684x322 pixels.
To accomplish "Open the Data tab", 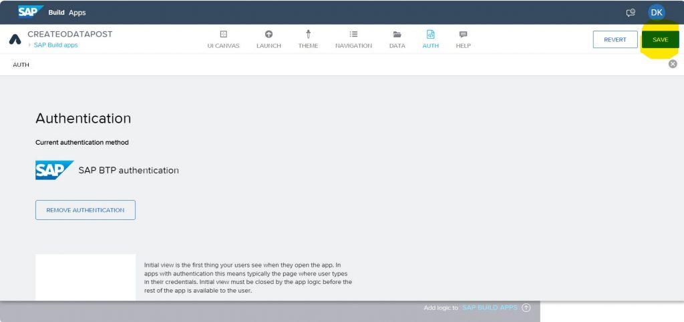I will click(397, 39).
